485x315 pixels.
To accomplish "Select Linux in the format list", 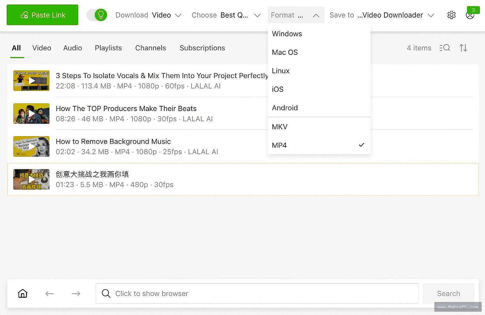I will 319,71.
